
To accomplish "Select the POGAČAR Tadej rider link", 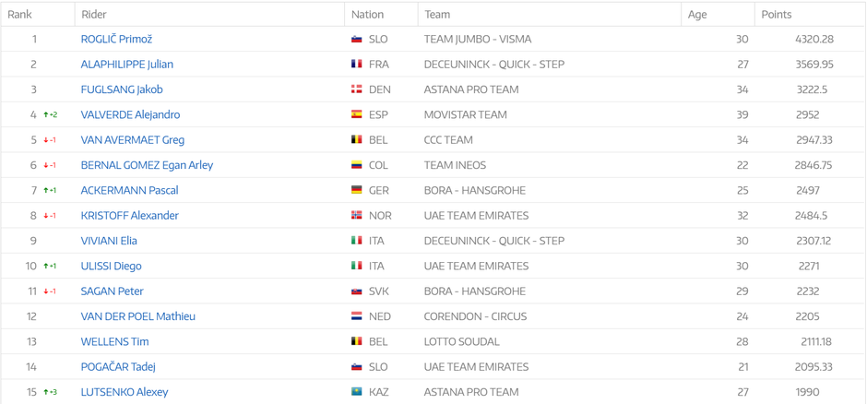I will pyautogui.click(x=118, y=367).
